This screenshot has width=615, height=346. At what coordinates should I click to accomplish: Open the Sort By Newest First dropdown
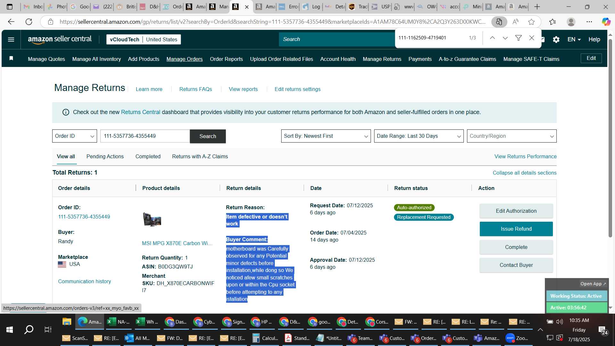click(326, 136)
